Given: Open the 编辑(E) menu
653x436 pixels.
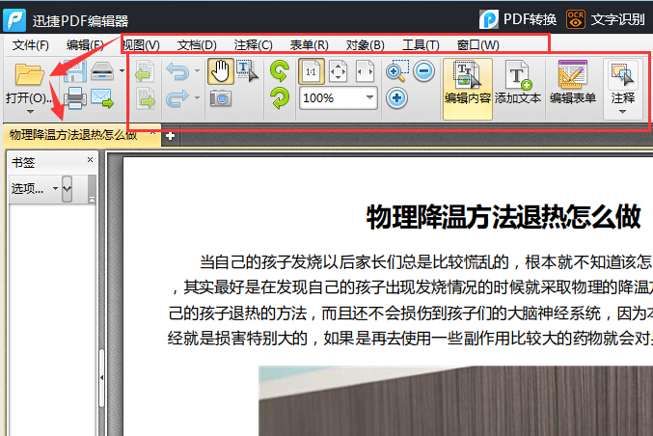Looking at the screenshot, I should 85,45.
